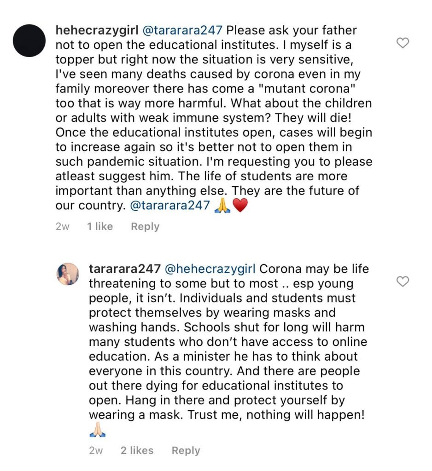Reply to tararara247's comment
Image resolution: width=432 pixels, height=471 pixels.
(186, 450)
